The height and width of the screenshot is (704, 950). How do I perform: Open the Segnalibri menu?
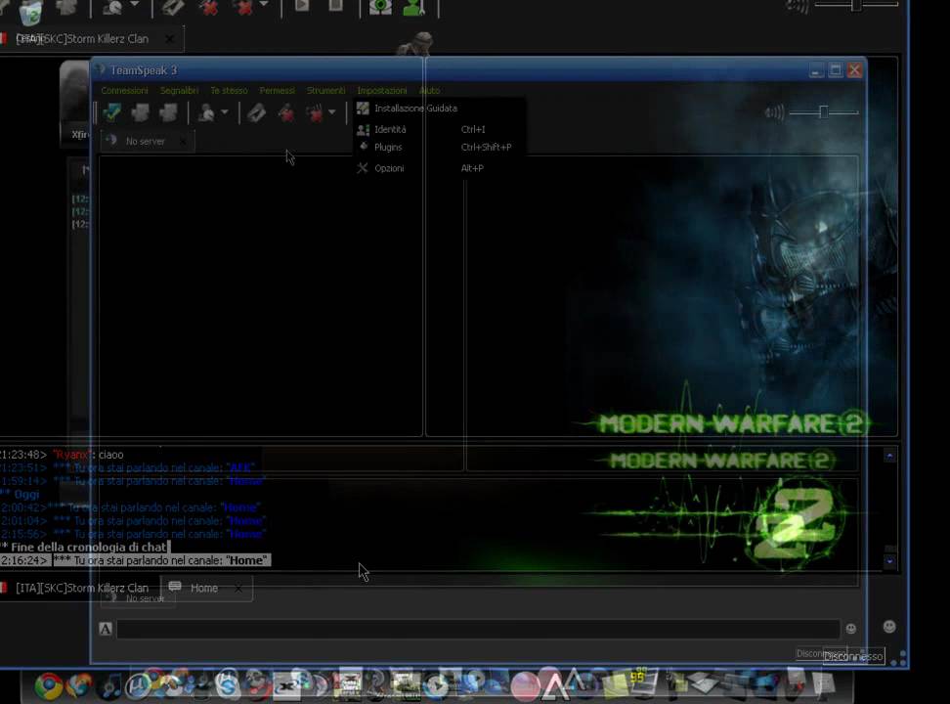pos(179,90)
